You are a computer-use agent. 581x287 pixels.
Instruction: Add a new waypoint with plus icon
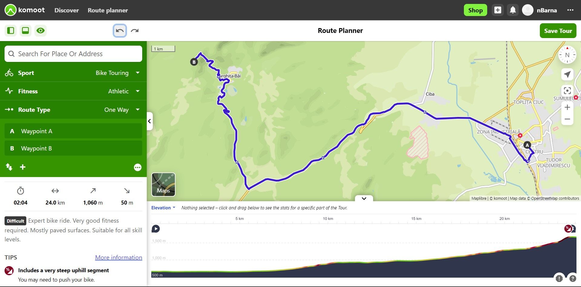click(23, 167)
